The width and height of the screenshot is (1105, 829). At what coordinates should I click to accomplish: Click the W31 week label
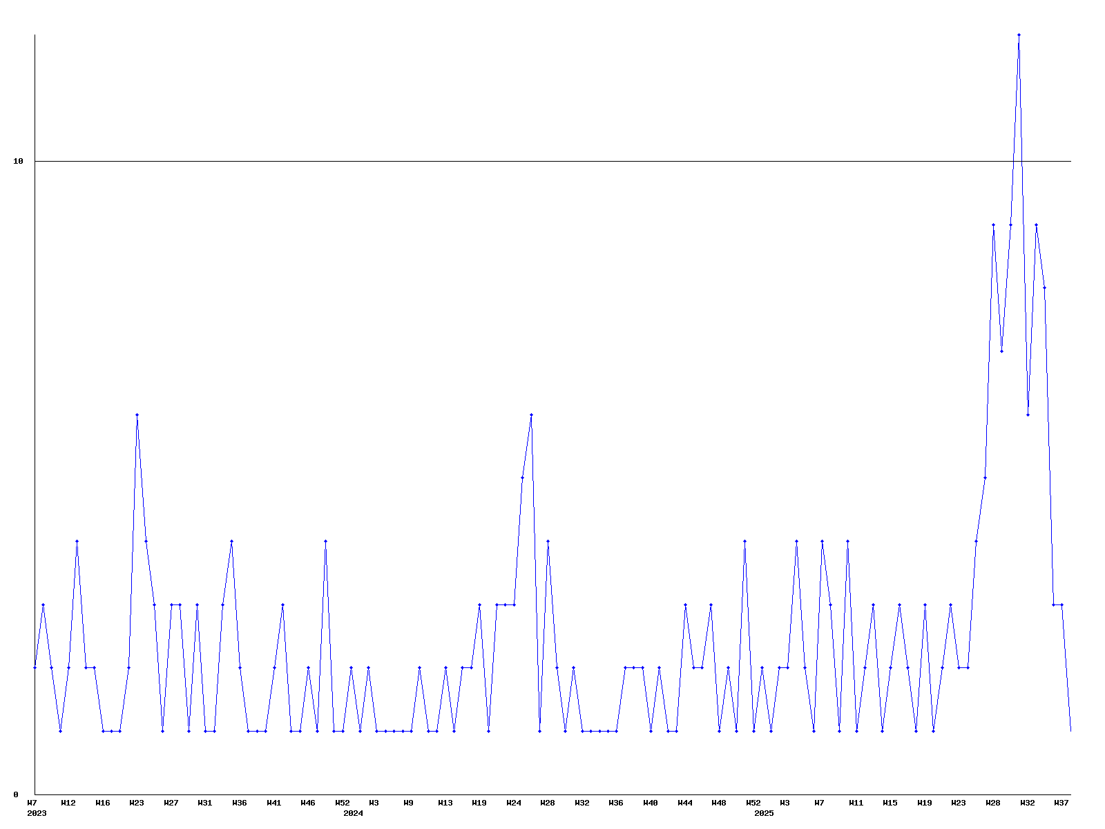coord(205,803)
